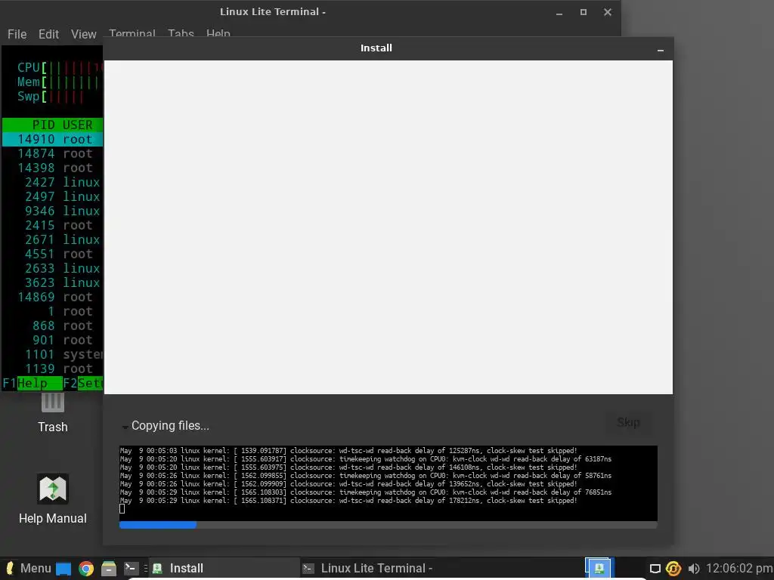Collapse the Copying files terminal expander arrow
774x580 pixels.
pyautogui.click(x=125, y=427)
